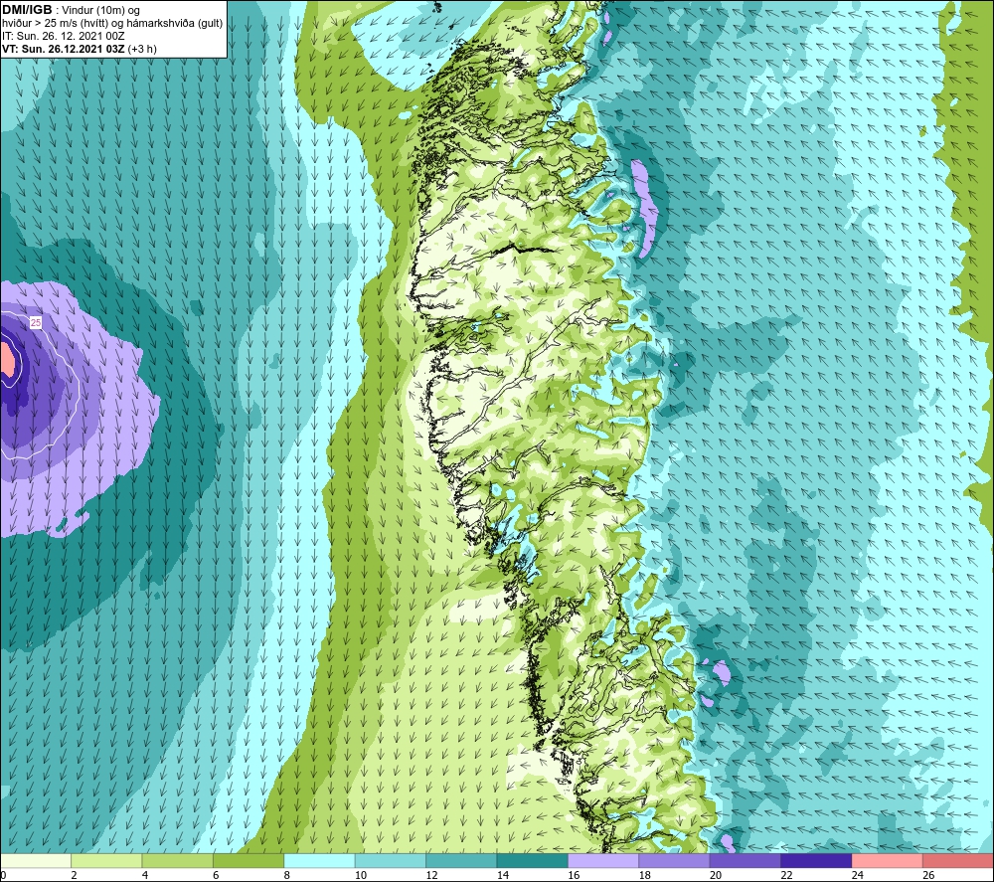Click the 6-8 m/s dark green legend swatch
994x882 pixels.
point(248,860)
